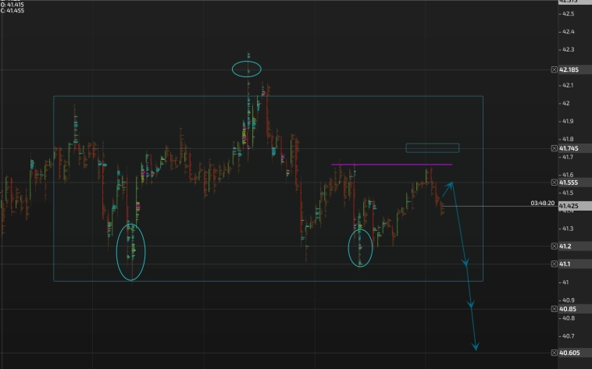Click the O: 41.415 open value
592x369 pixels.
pyautogui.click(x=12, y=5)
